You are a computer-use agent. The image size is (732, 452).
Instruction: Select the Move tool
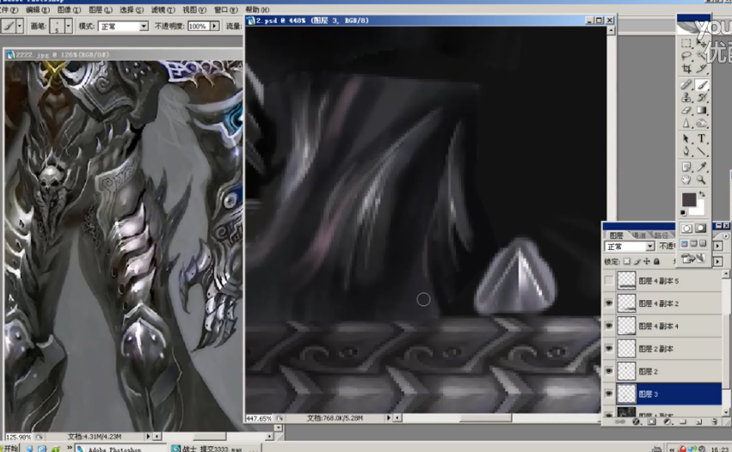[x=701, y=43]
